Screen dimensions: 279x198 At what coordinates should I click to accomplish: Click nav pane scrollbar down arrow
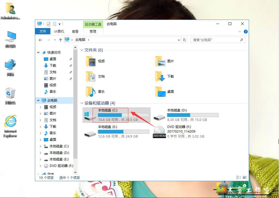[x=75, y=172]
